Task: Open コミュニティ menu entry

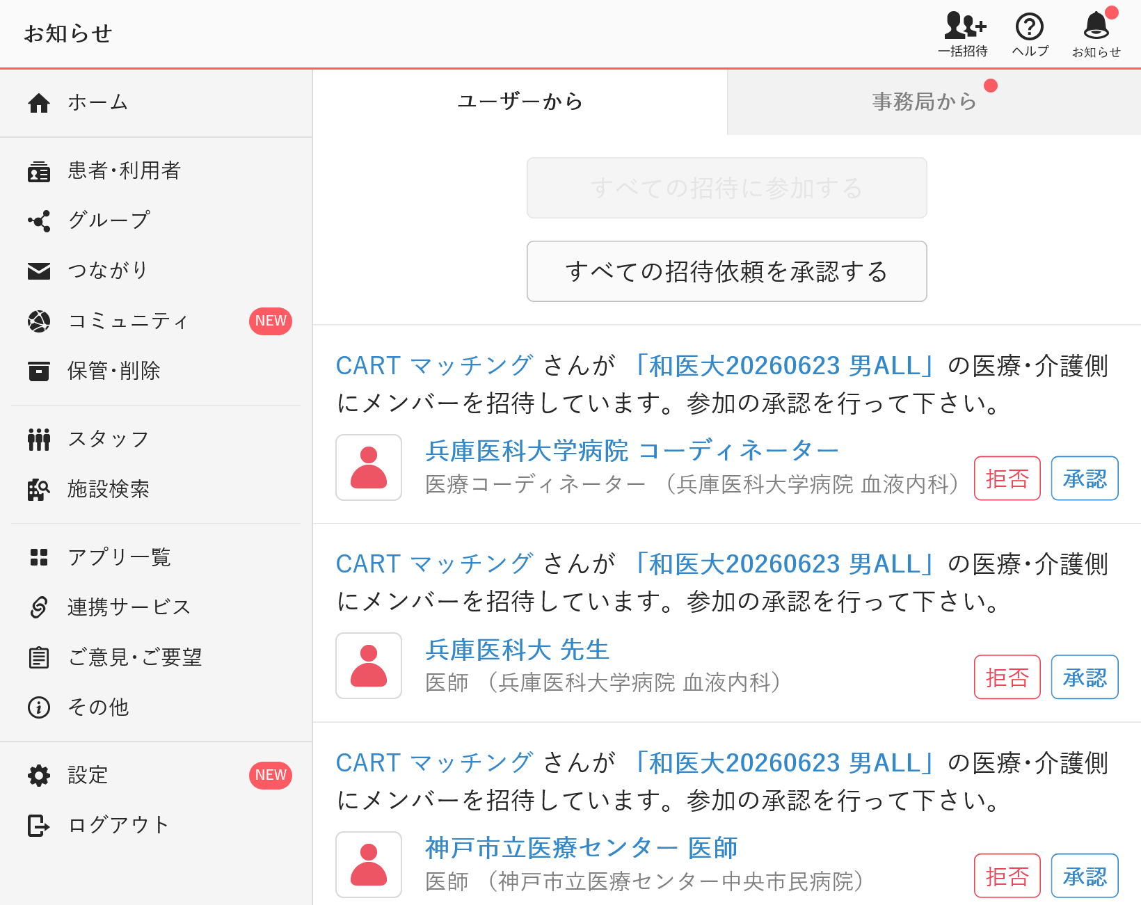Action: coord(156,321)
